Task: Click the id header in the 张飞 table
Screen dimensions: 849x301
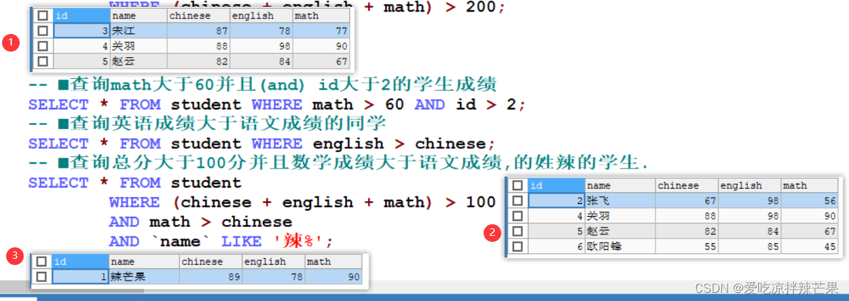Action: 556,185
